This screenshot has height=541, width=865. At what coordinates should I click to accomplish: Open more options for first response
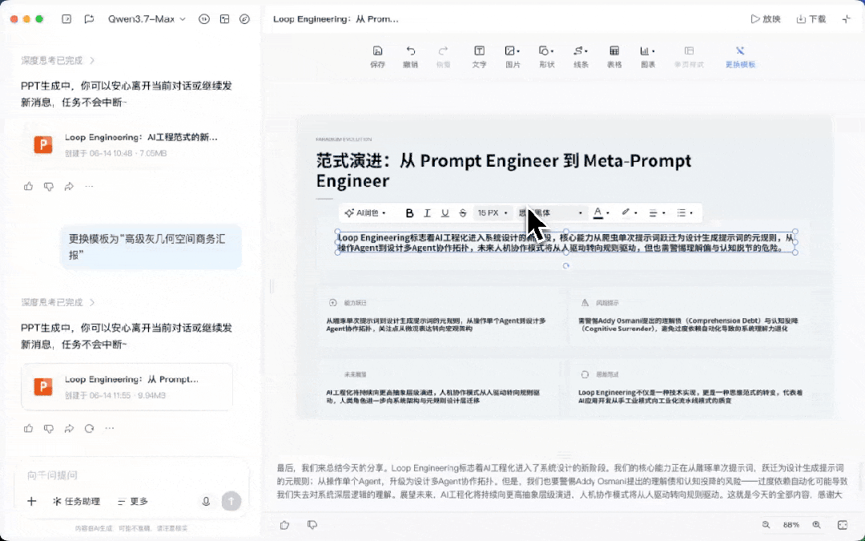click(x=90, y=187)
